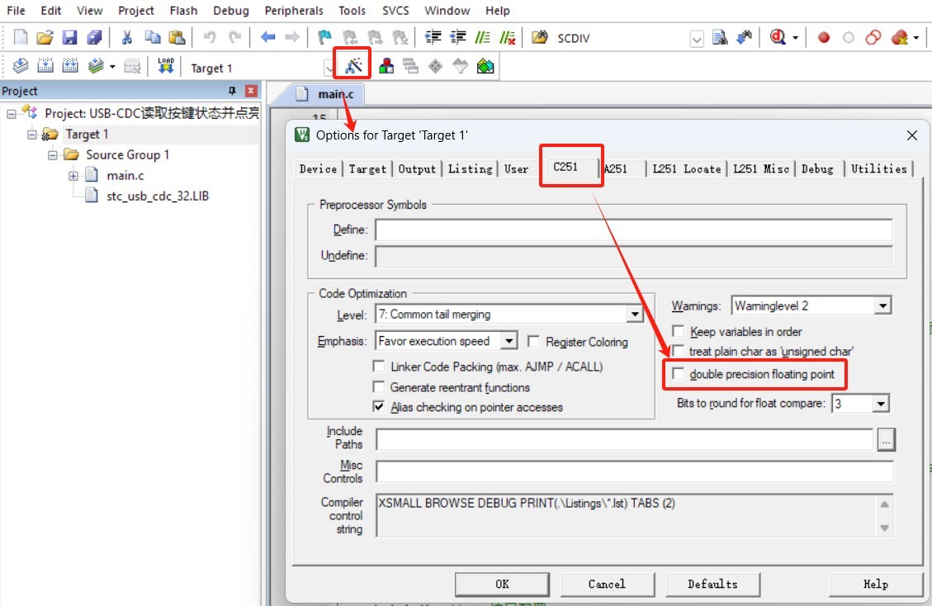Click the Cut scissors icon
This screenshot has width=932, height=606.
tap(127, 37)
